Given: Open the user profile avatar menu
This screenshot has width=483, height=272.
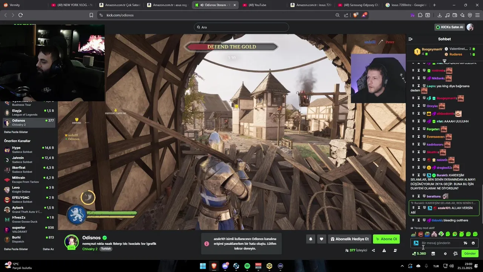Looking at the screenshot, I should click(x=470, y=27).
